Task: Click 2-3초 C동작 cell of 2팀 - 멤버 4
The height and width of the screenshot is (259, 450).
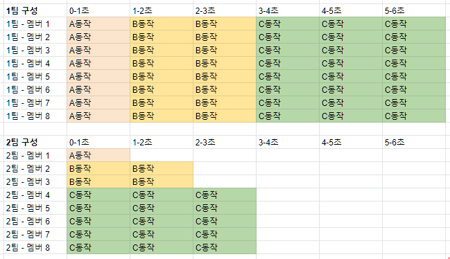Action: tap(225, 195)
